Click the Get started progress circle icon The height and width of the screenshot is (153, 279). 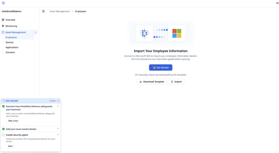[3, 101]
